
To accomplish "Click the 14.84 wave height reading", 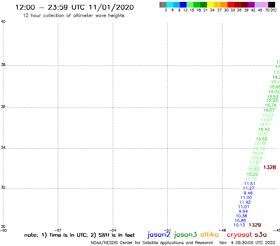I will pyautogui.click(x=257, y=158).
